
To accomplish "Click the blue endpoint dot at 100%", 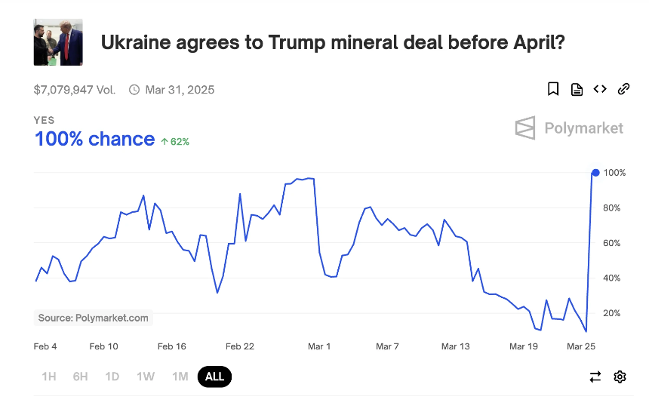I will tap(595, 173).
